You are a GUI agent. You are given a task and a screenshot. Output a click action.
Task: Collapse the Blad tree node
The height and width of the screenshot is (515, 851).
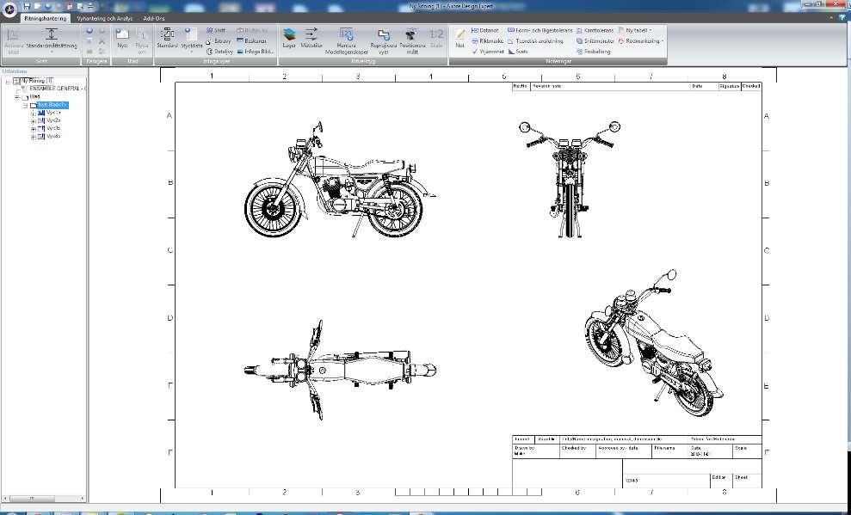click(17, 97)
